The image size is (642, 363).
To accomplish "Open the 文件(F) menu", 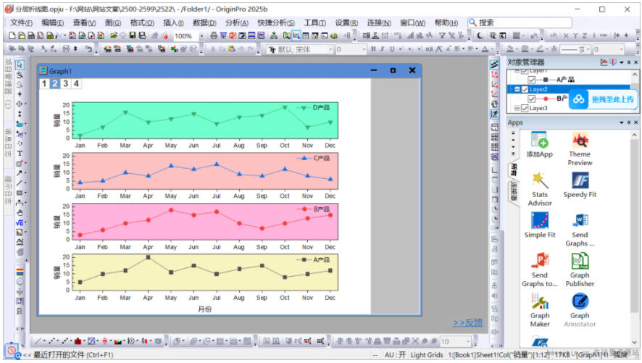I will 21,22.
